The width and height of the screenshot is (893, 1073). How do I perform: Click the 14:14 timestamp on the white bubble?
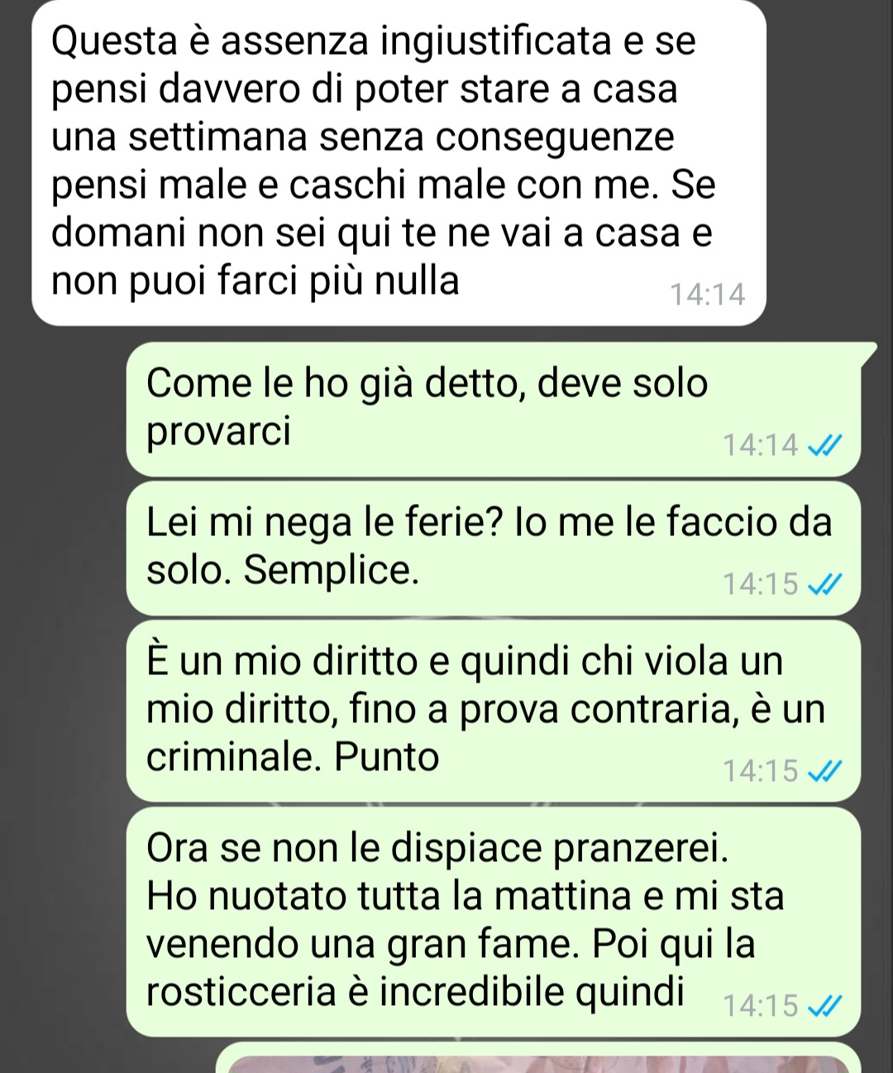point(707,295)
